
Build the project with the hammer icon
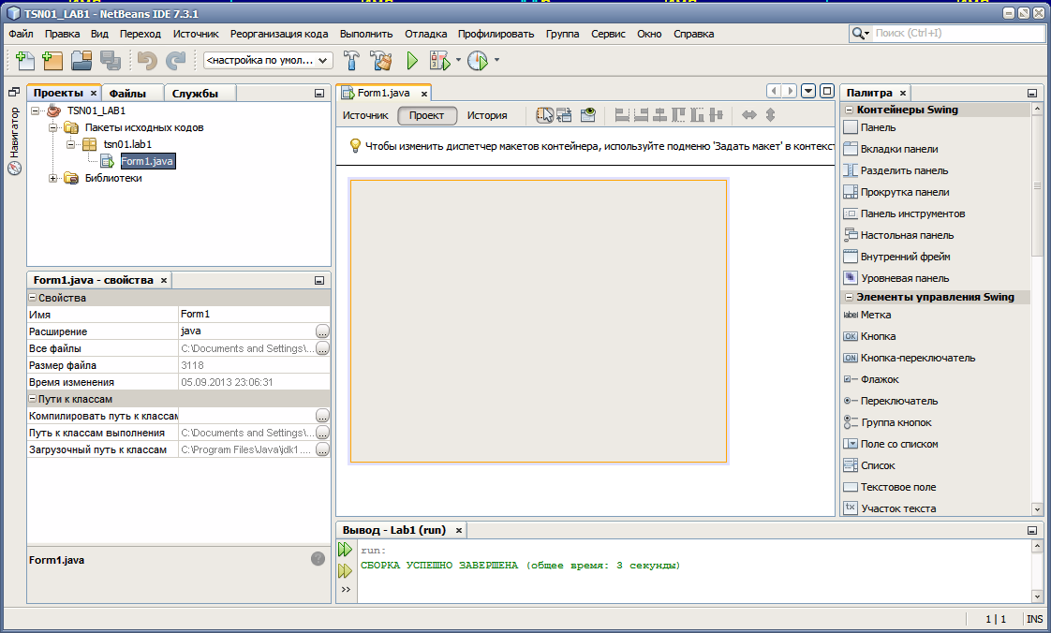pos(351,61)
